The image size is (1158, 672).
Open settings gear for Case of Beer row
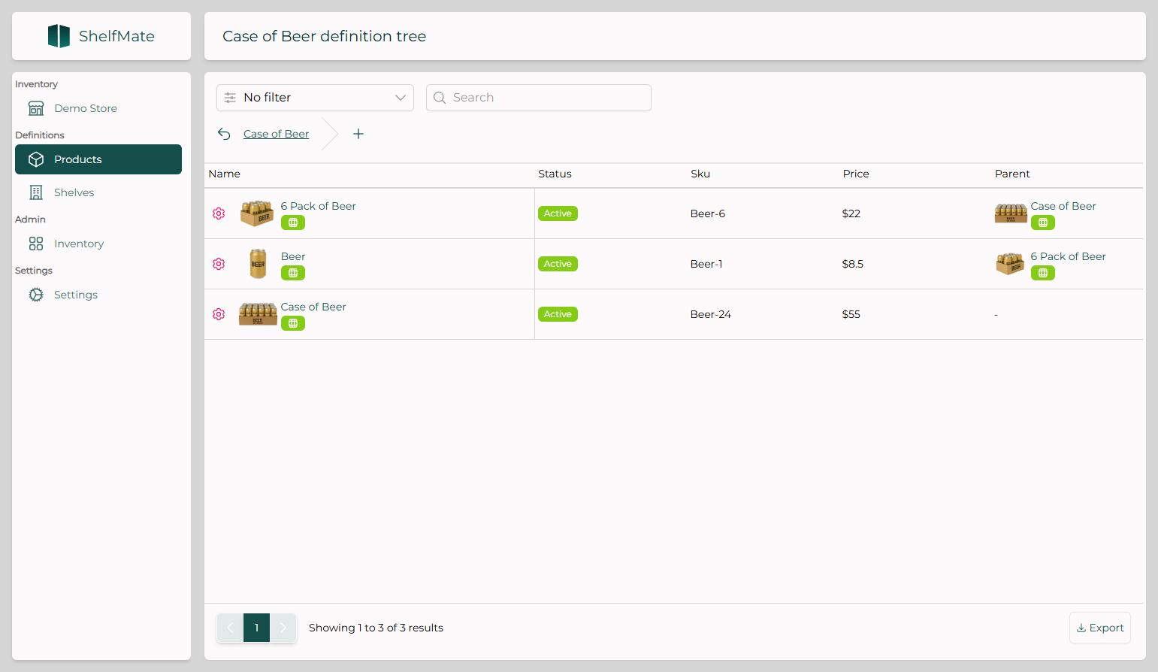click(219, 314)
